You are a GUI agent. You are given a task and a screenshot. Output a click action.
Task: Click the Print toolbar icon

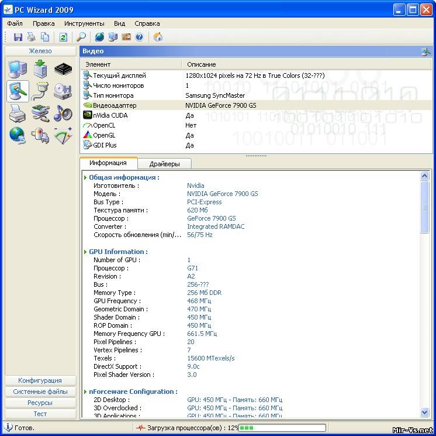pos(31,37)
